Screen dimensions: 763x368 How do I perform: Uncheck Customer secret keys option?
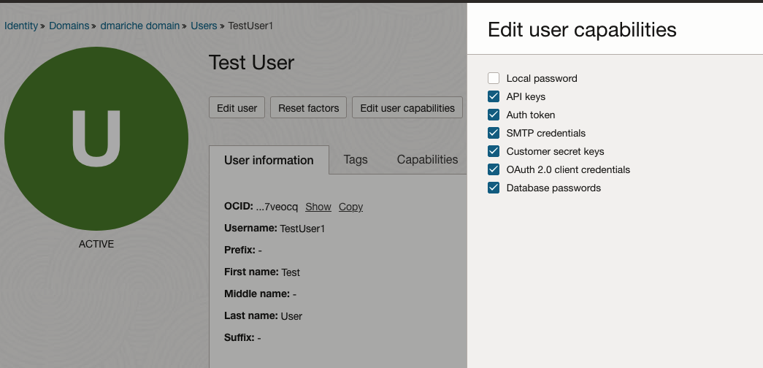(x=494, y=151)
